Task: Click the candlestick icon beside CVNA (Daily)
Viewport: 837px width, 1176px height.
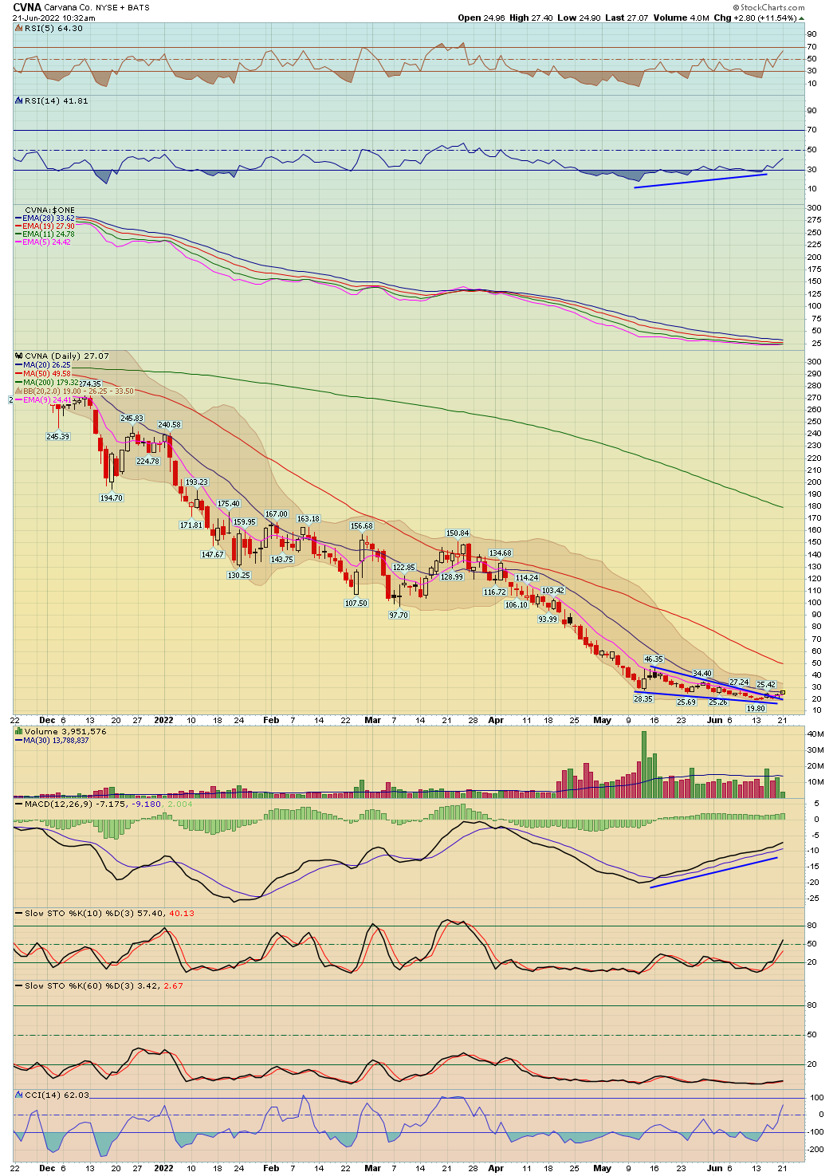Action: [18, 356]
